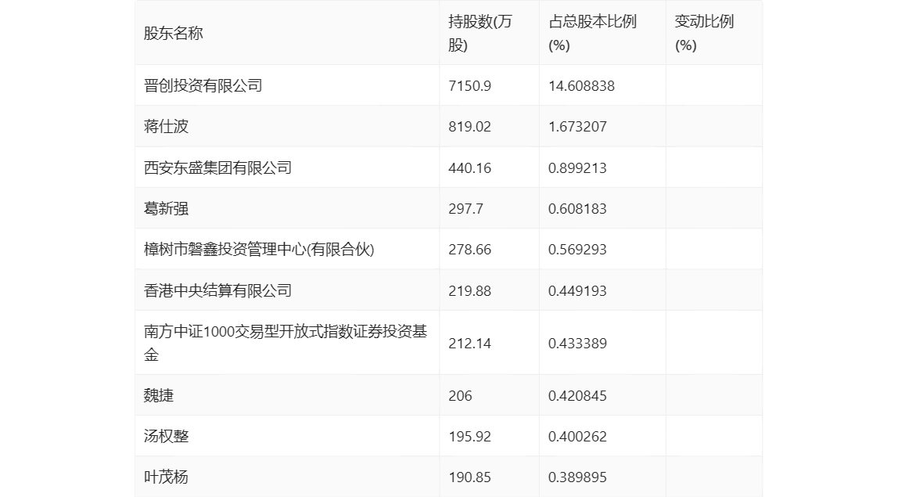Click shareholding value 297.7
898x497 pixels.
[x=465, y=209]
